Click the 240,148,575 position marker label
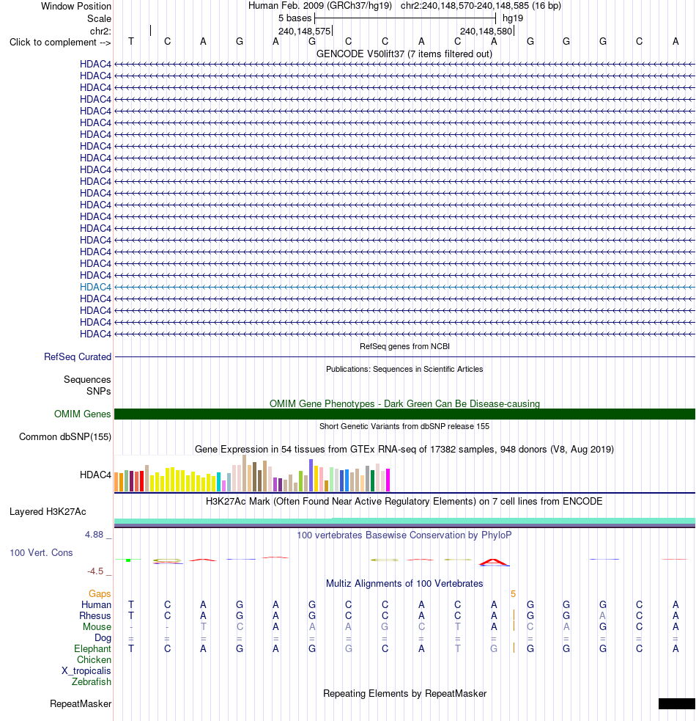The height and width of the screenshot is (721, 696). tap(304, 32)
